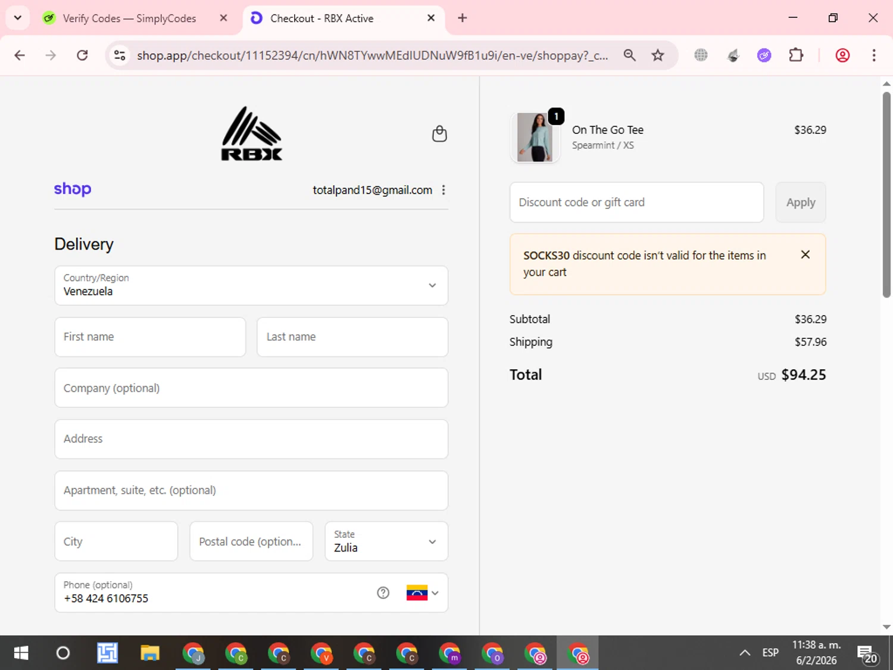Close the Verify Codes — SimplyCodes tab
This screenshot has height=670, width=893.
(223, 18)
